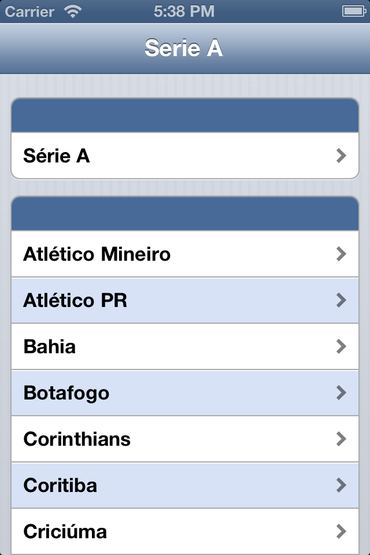Screen dimensions: 370x555
Task: Tap the chevron on Série A row
Action: click(x=341, y=156)
